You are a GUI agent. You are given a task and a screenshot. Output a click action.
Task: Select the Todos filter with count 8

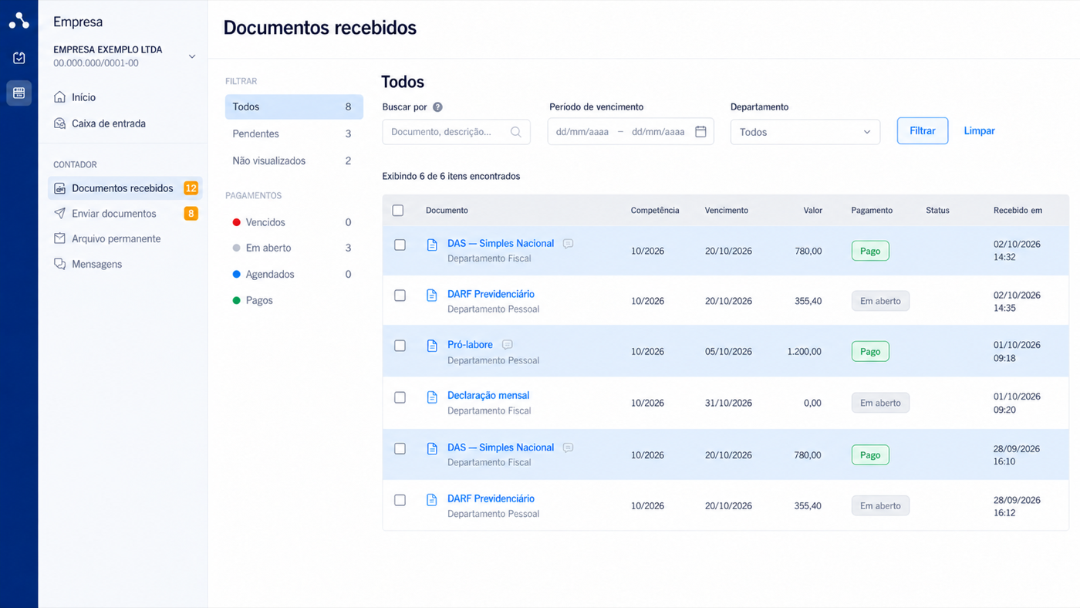click(x=294, y=106)
